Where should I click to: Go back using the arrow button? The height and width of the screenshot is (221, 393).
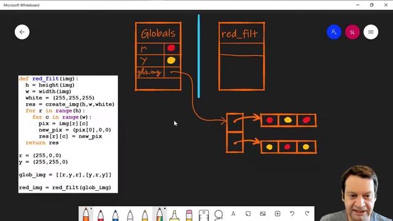tap(22, 32)
